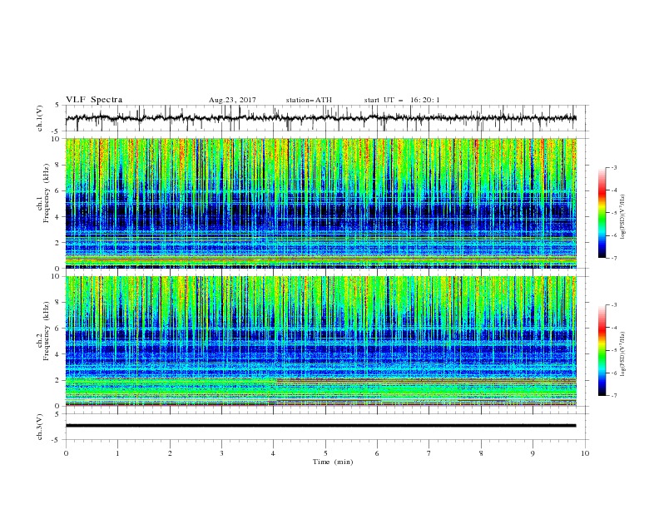Click the "2" frequency tick of the ch.2 spectrogram
This screenshot has height=509, width=659.
point(58,380)
